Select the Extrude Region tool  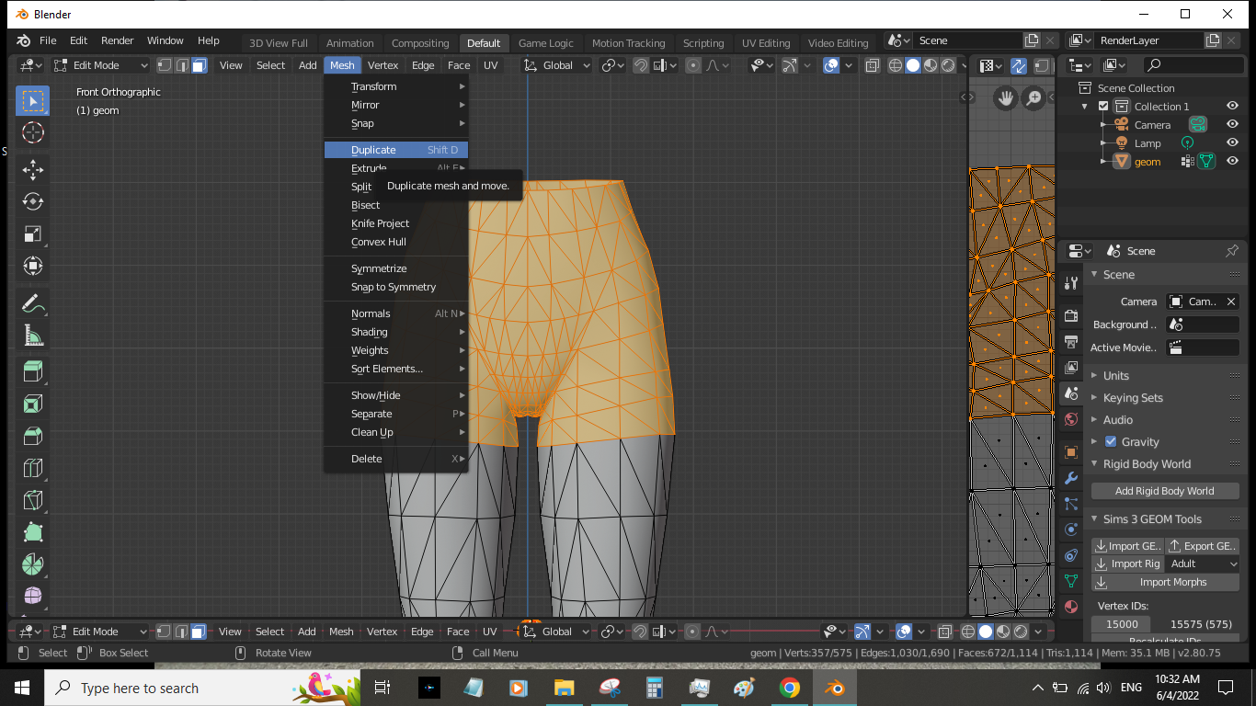click(32, 371)
